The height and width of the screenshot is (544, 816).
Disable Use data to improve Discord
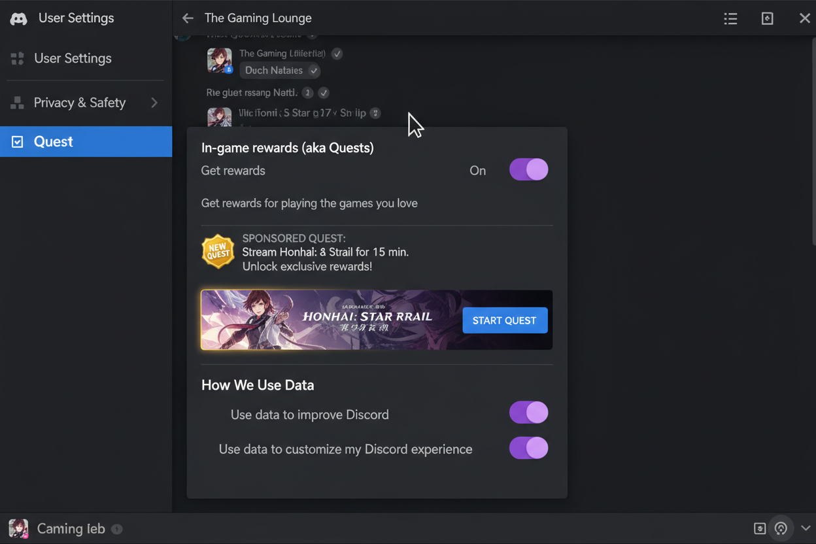tap(529, 413)
